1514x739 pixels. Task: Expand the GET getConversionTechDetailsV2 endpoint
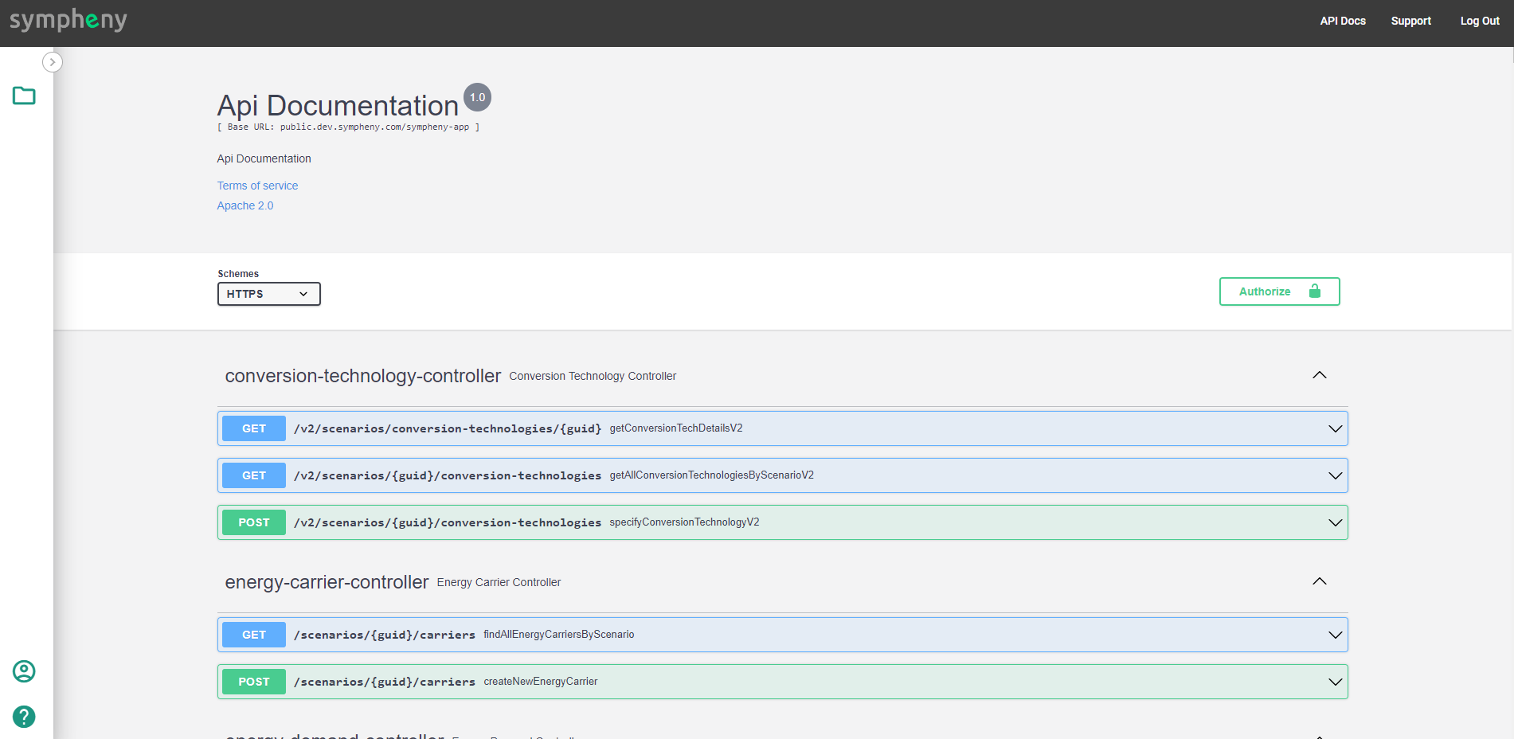1335,428
